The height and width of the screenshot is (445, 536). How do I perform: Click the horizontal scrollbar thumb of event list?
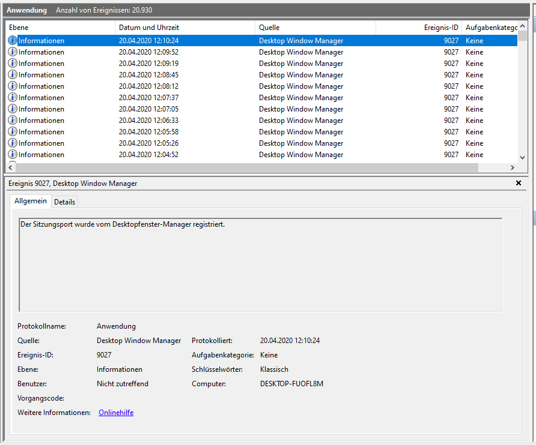[247, 167]
